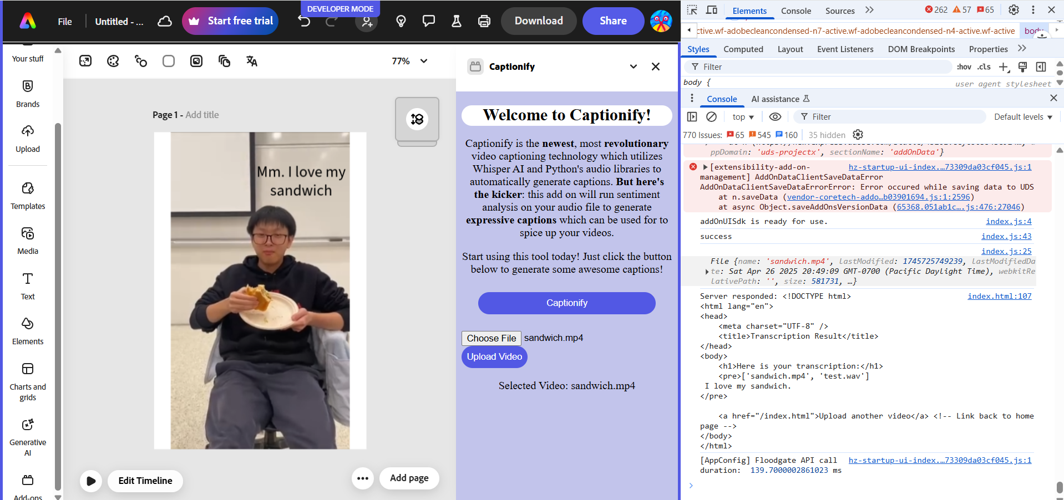Toggle the computed styles sidebar icon
The width and height of the screenshot is (1064, 500).
pyautogui.click(x=1041, y=67)
